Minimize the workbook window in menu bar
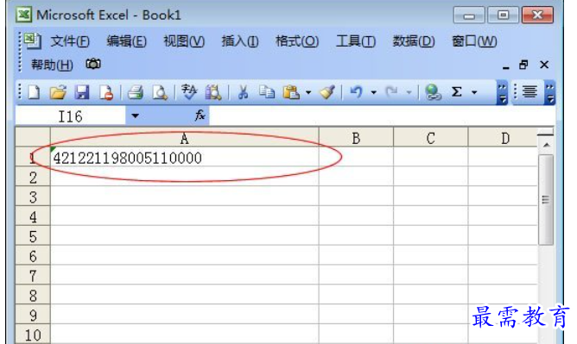This screenshot has width=577, height=344. click(506, 66)
